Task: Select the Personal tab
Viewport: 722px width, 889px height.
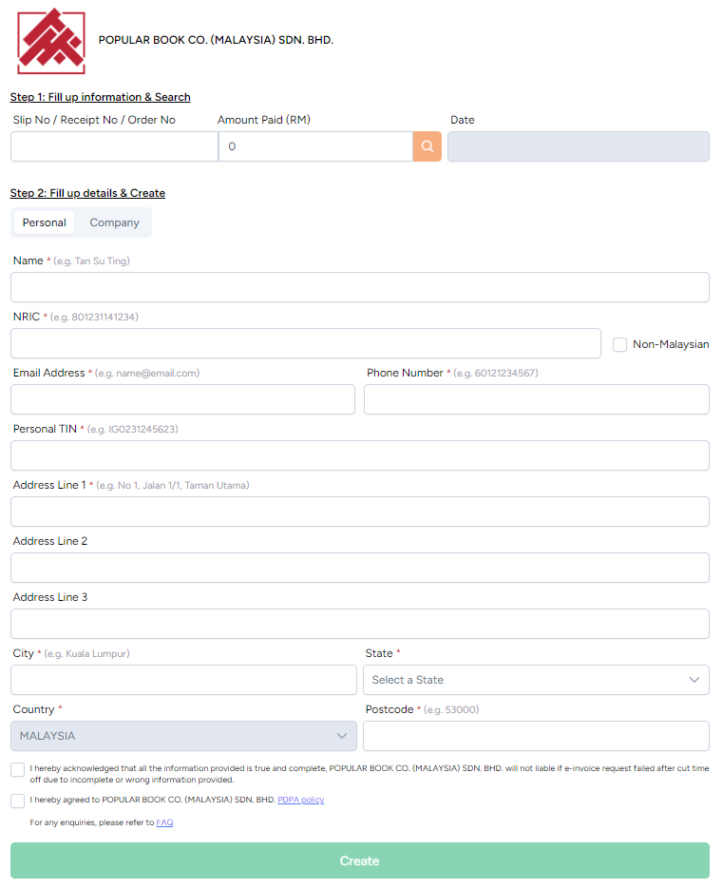Action: [44, 222]
